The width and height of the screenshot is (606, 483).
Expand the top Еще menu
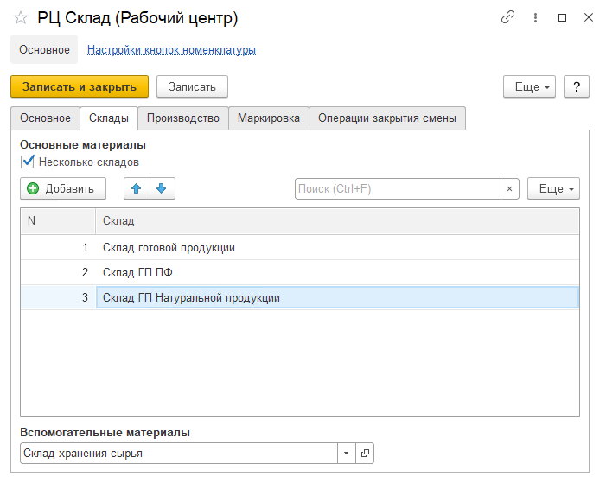point(529,86)
